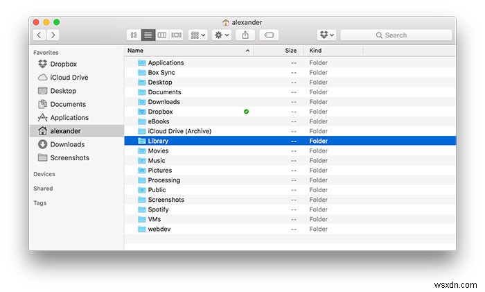Select the Applications folder row
The height and width of the screenshot is (292, 485).
[x=290, y=62]
